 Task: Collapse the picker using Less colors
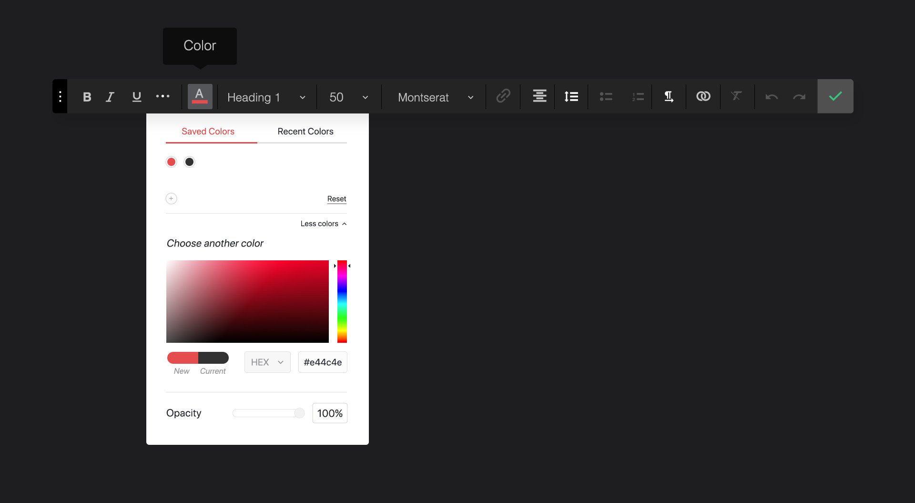tap(323, 223)
